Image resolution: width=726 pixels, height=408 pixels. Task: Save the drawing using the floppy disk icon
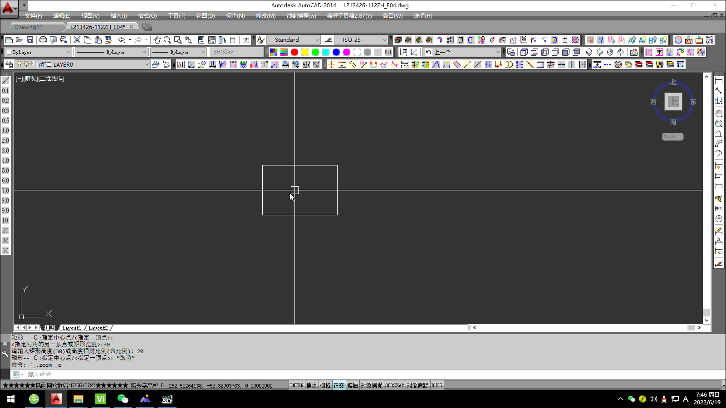tap(30, 40)
